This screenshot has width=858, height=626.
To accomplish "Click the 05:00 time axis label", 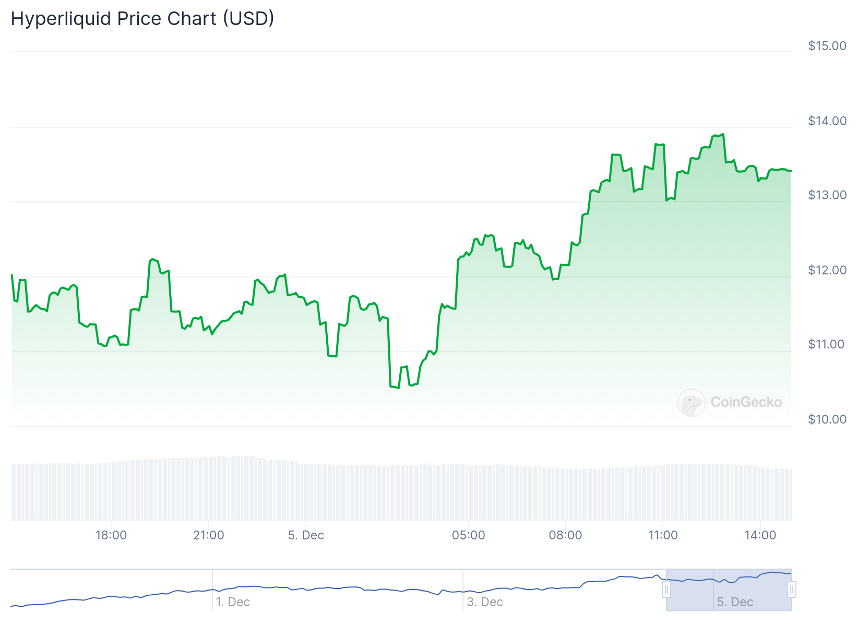I will 468,535.
